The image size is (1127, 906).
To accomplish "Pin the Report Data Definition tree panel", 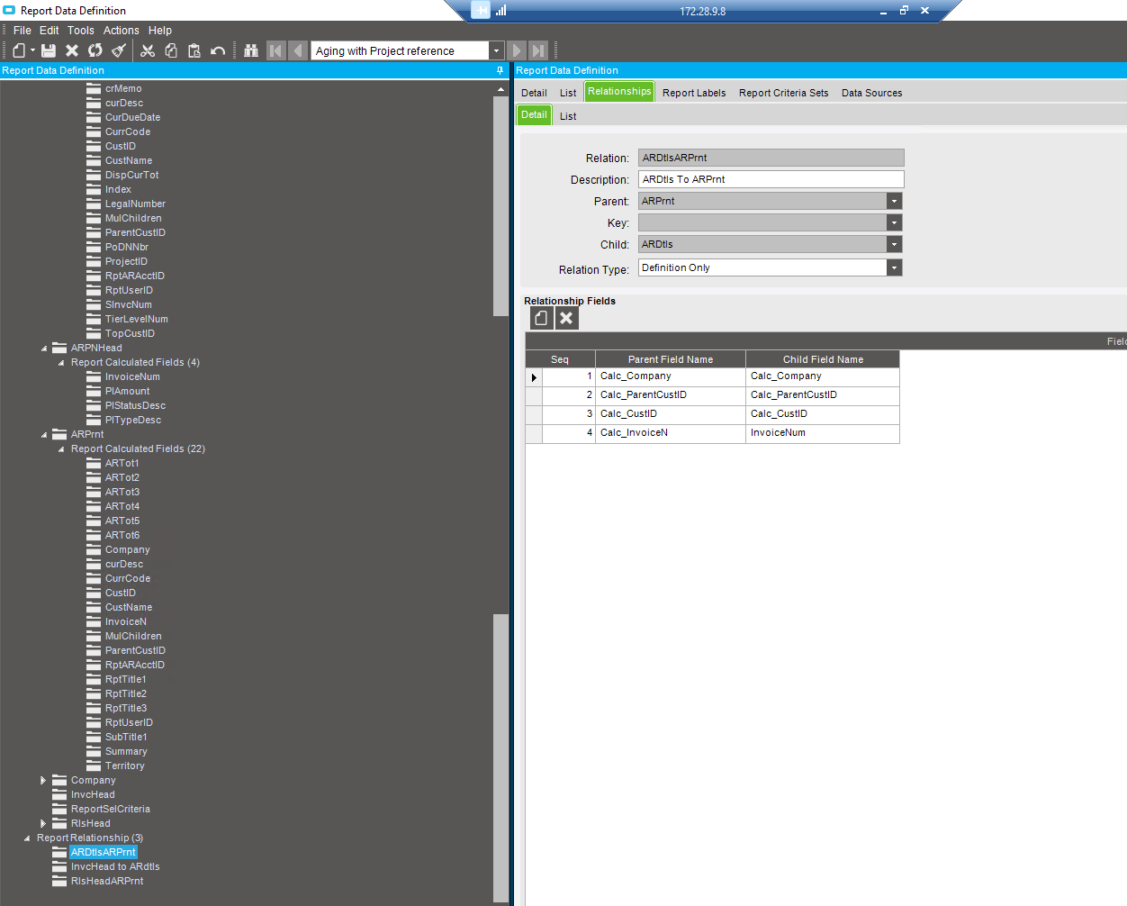I will click(500, 70).
